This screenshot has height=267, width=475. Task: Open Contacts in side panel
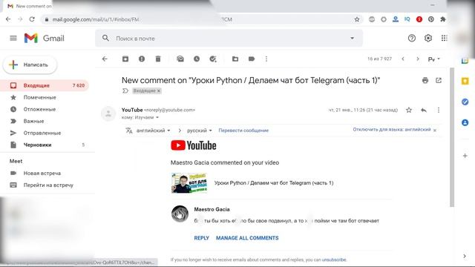tap(465, 122)
